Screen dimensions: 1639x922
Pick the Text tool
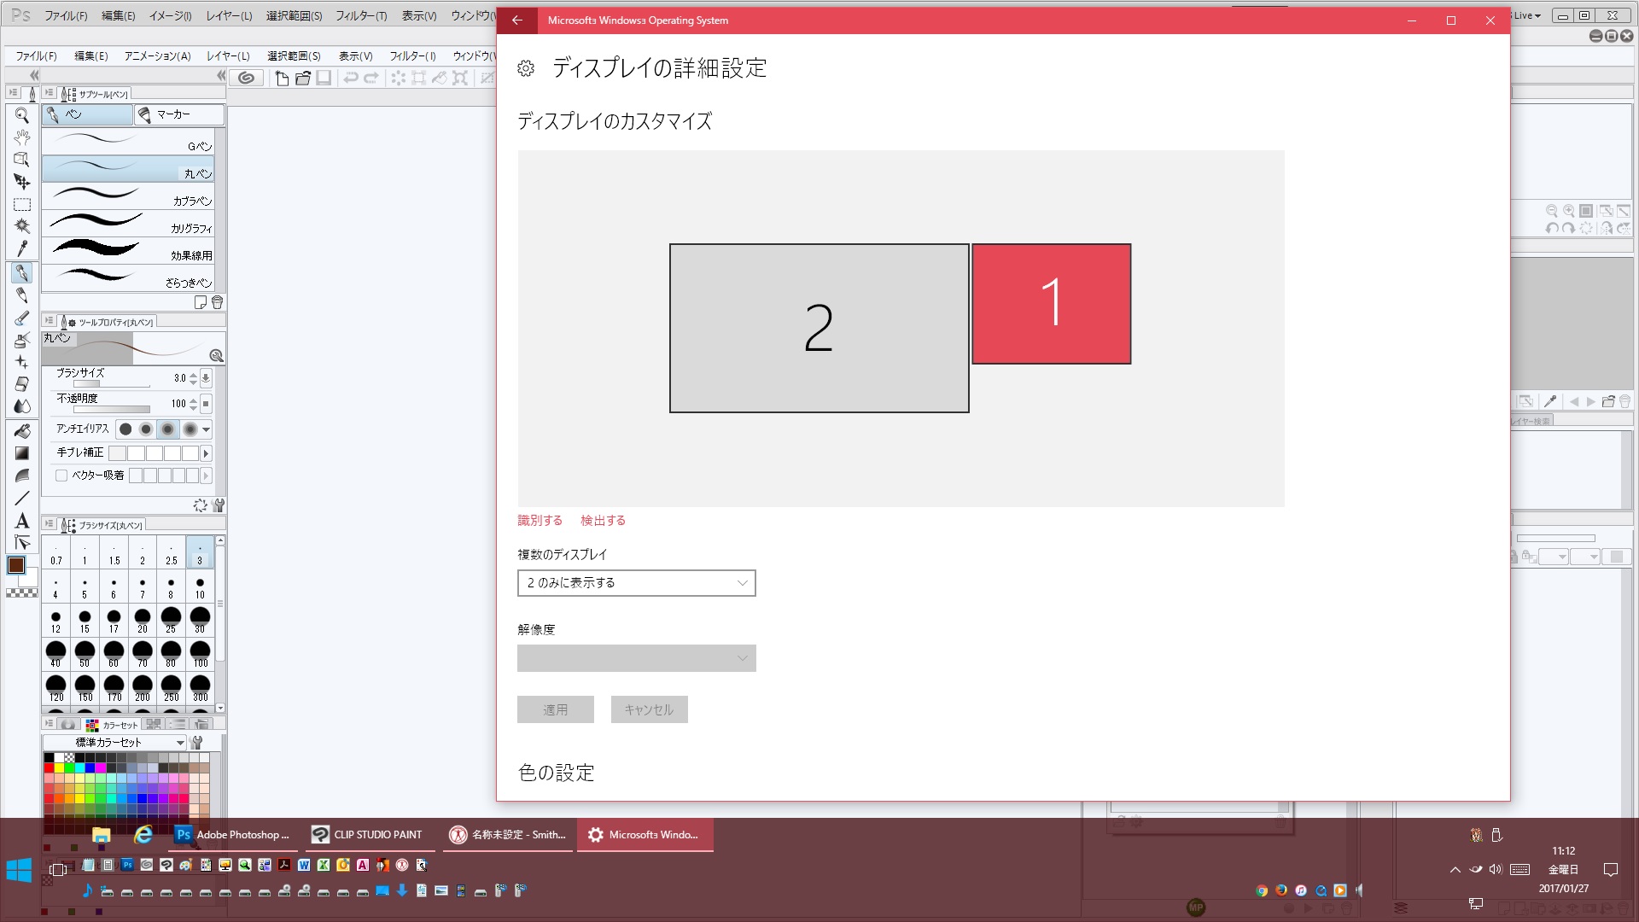click(x=22, y=520)
